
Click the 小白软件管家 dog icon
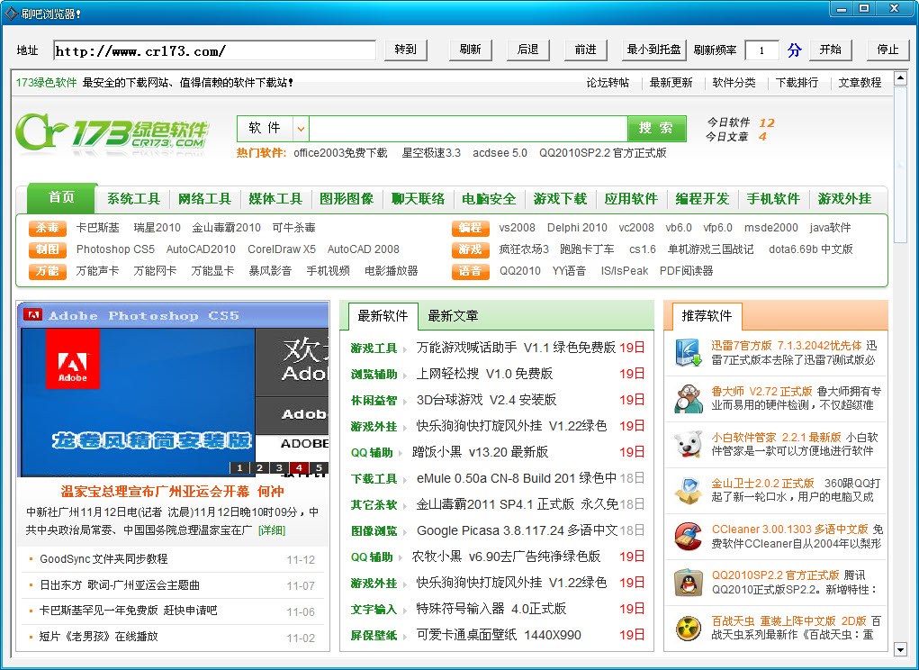[x=688, y=444]
